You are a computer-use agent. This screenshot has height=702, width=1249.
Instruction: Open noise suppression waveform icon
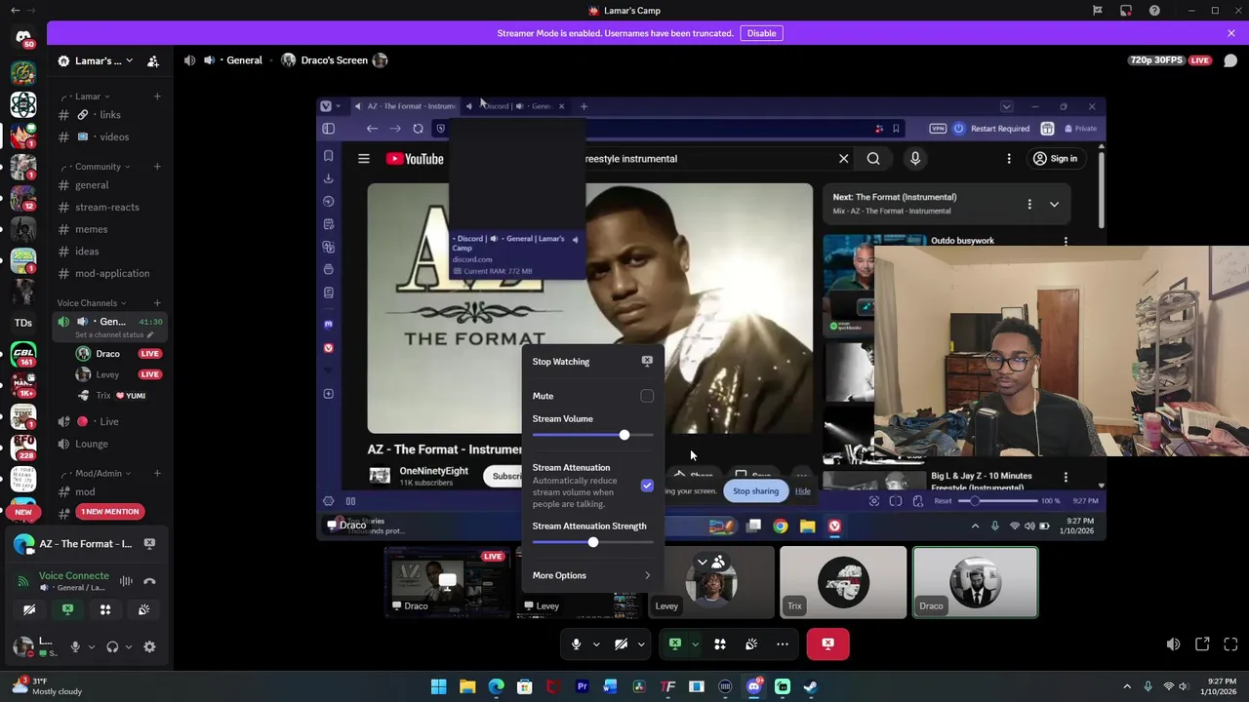coord(126,581)
